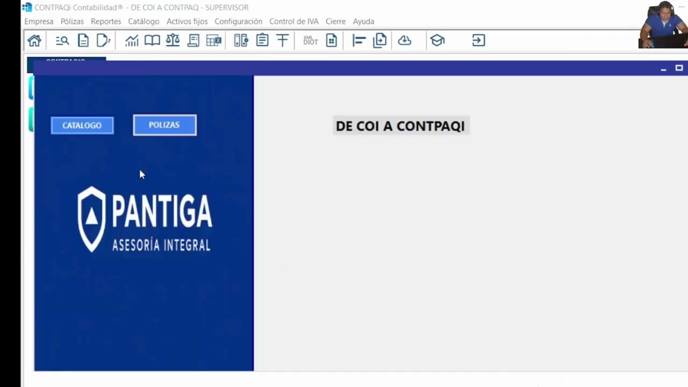Open the search list magnifier icon
688x387 pixels.
[62, 40]
